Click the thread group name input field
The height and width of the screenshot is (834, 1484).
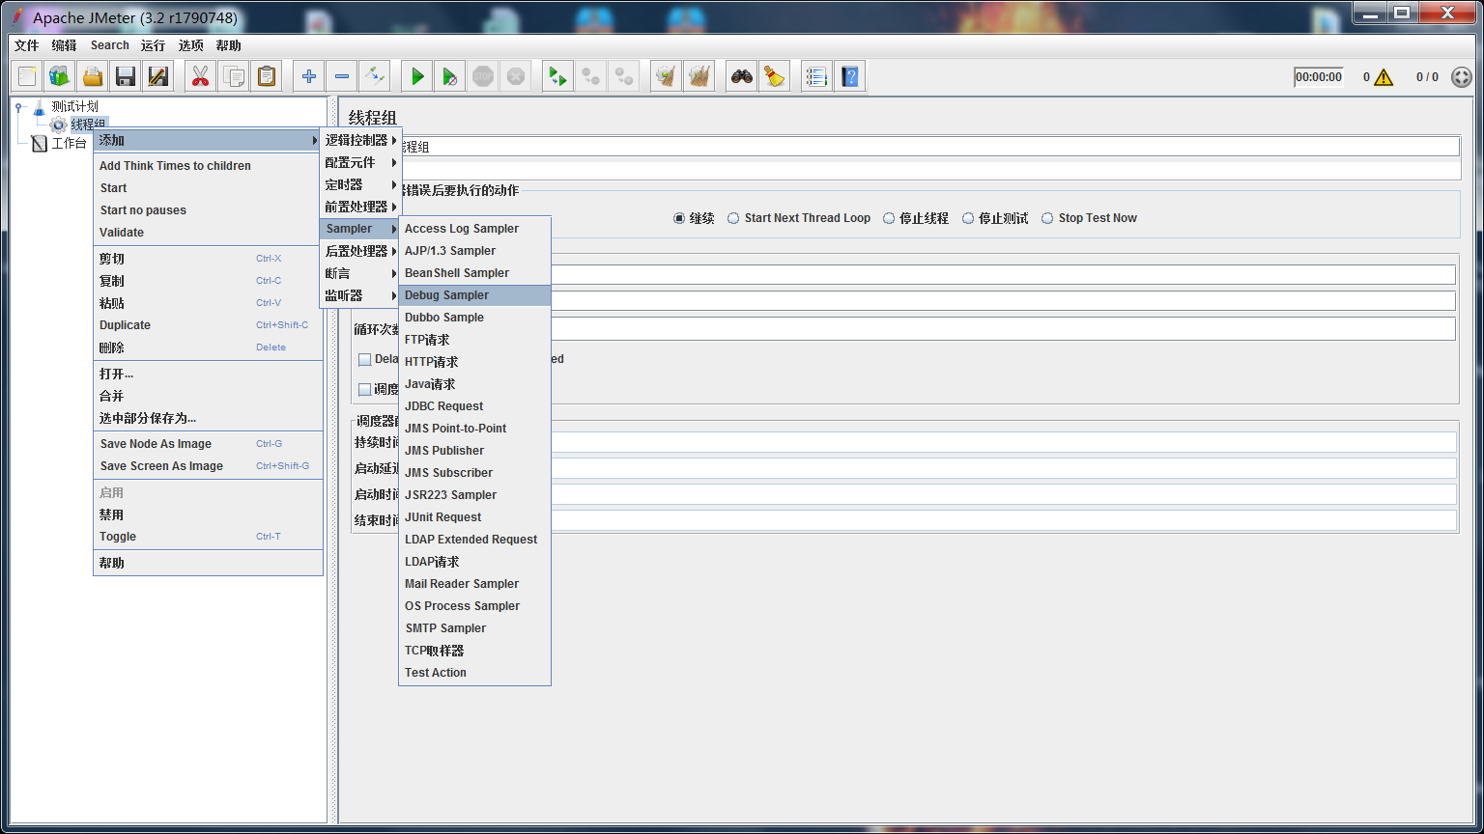point(928,147)
